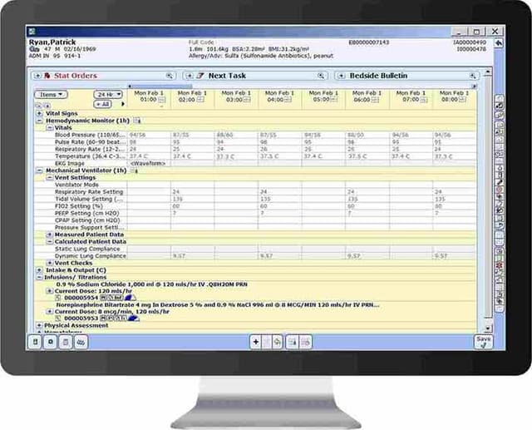Click the Norepinephrine Bitartrate infusion order text

[x=218, y=304]
